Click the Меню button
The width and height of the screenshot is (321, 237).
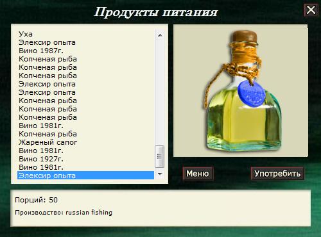(x=198, y=174)
